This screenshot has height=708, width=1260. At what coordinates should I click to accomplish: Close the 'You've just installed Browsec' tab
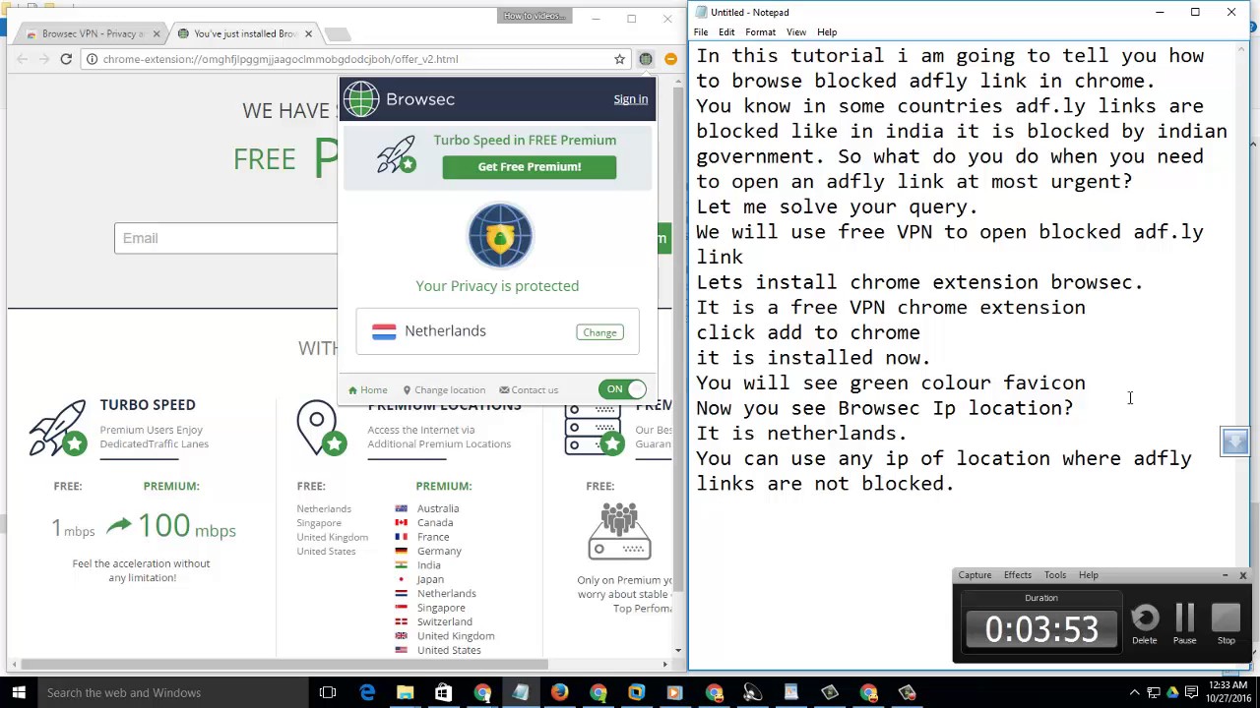pos(308,33)
